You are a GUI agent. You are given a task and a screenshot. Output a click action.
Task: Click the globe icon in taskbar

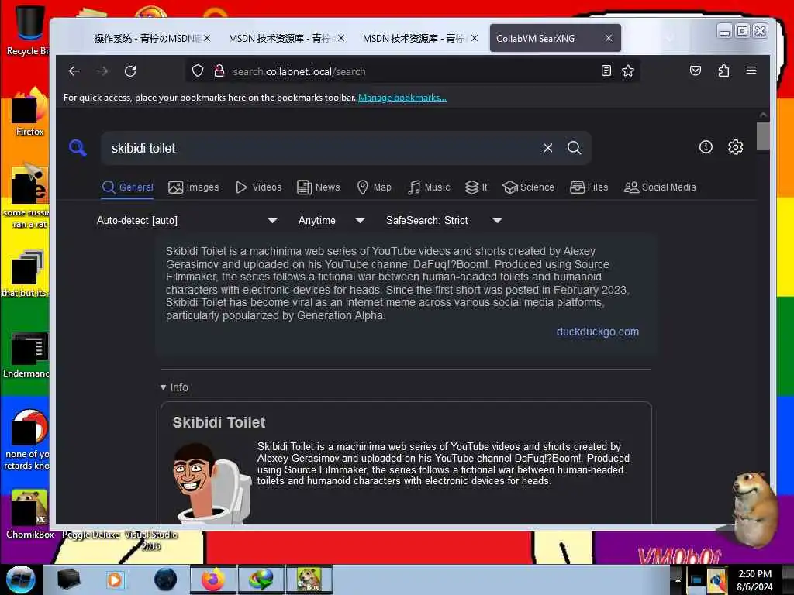pos(261,580)
